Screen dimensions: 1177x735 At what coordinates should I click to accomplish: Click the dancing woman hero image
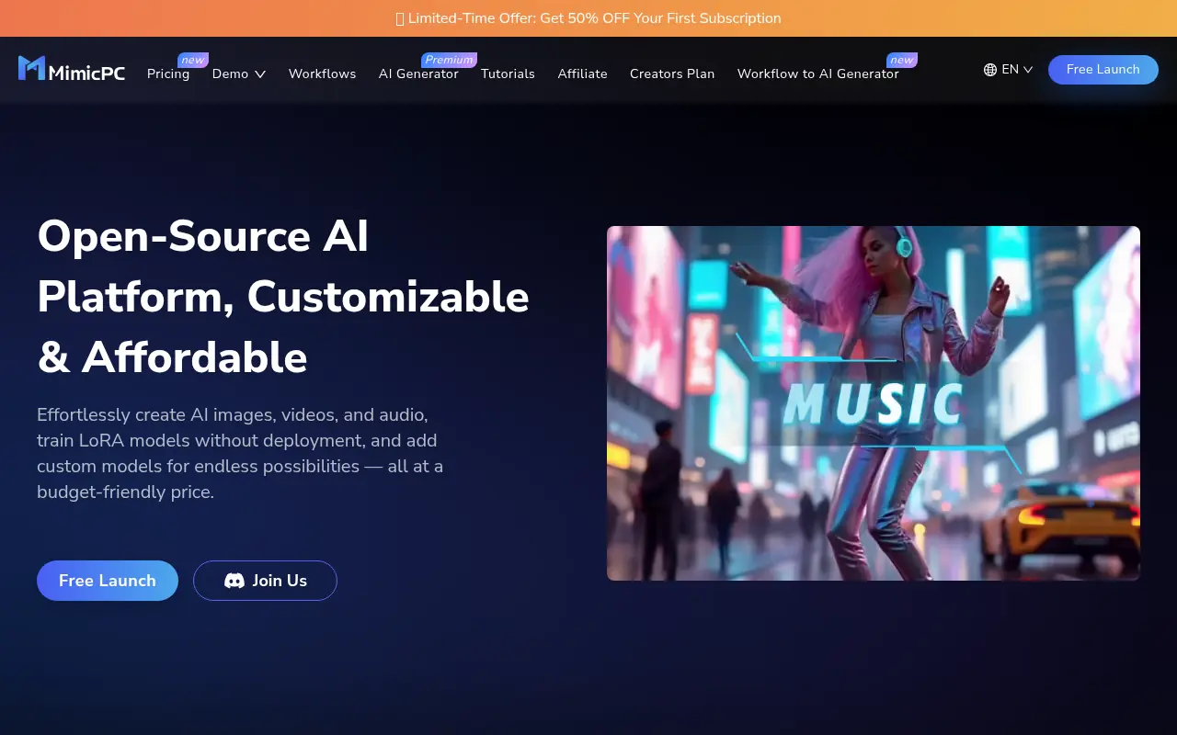point(874,402)
